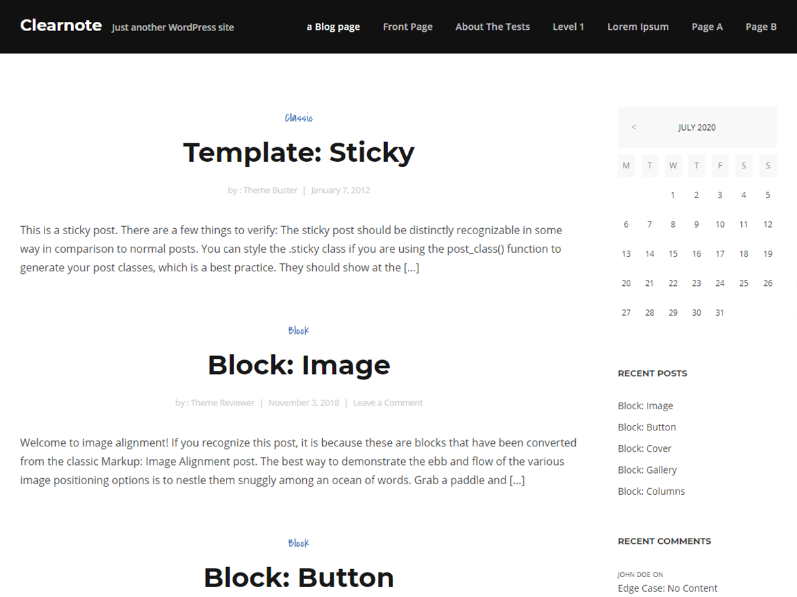
Task: Click the Classic category label
Action: coord(299,118)
